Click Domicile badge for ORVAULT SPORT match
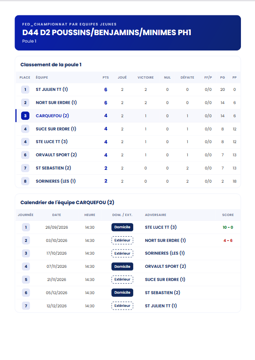 tap(122, 266)
